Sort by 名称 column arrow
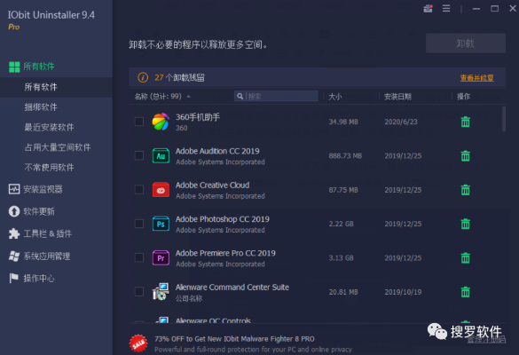The width and height of the screenshot is (519, 355). tap(189, 97)
